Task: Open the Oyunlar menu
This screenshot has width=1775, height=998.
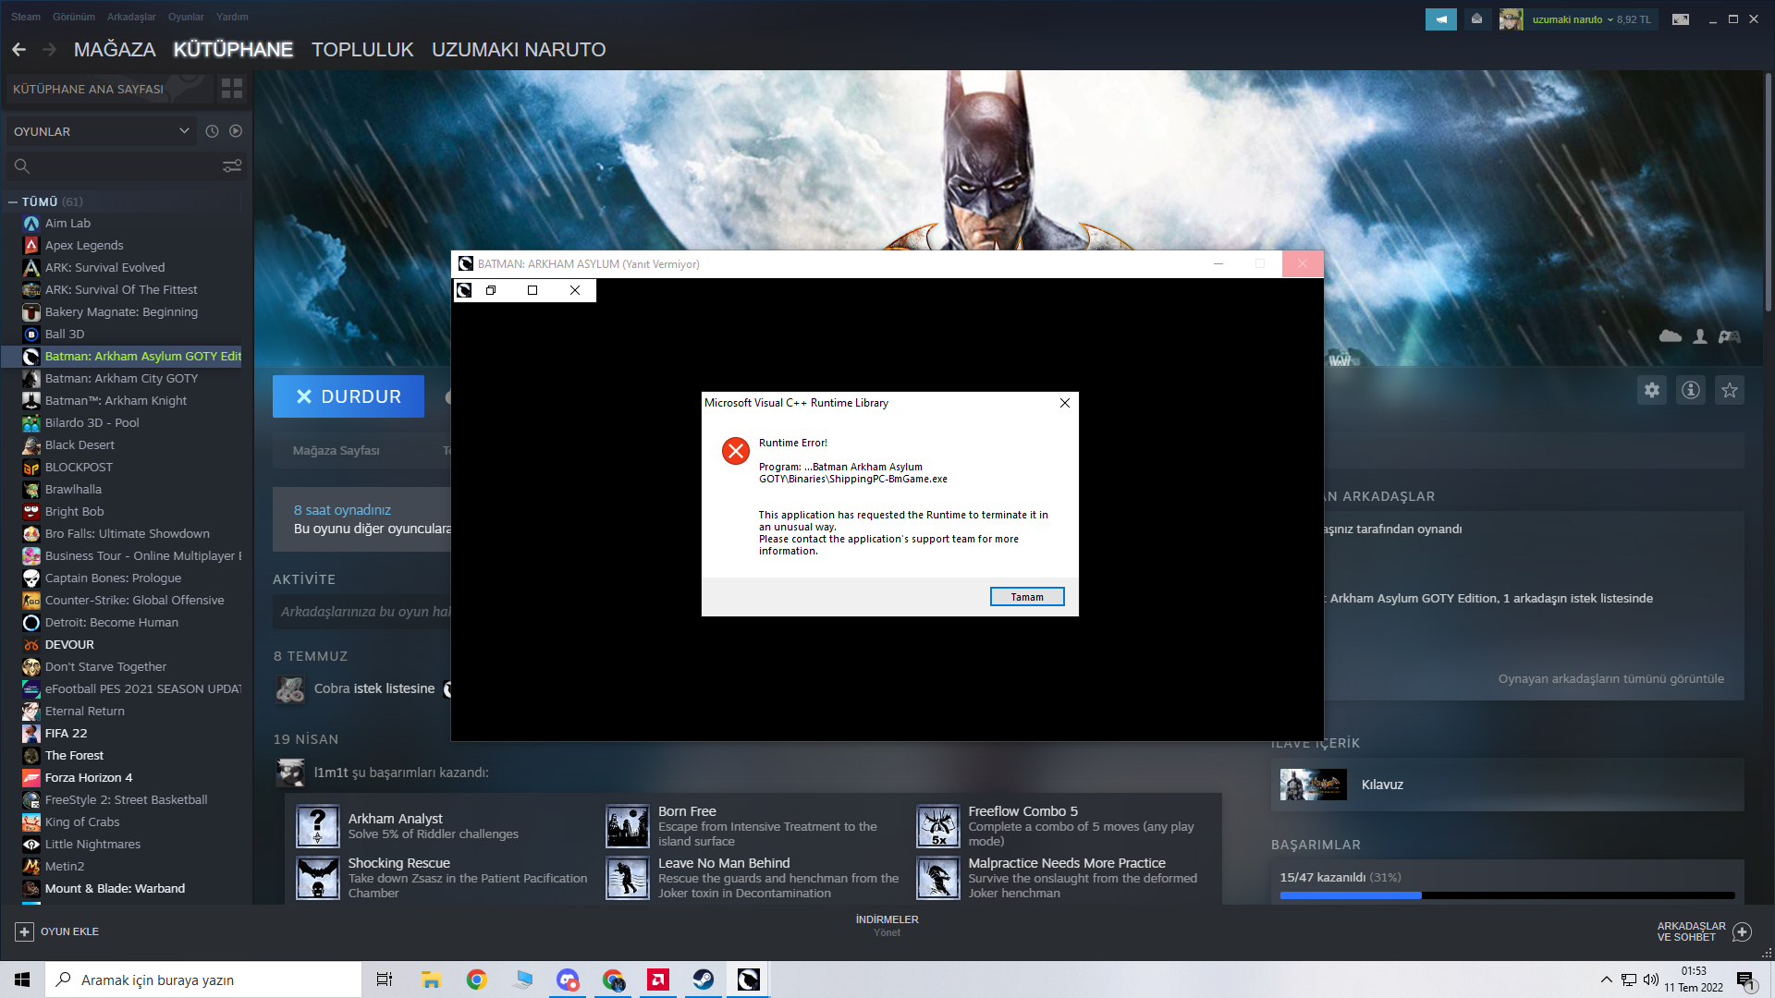Action: [186, 17]
